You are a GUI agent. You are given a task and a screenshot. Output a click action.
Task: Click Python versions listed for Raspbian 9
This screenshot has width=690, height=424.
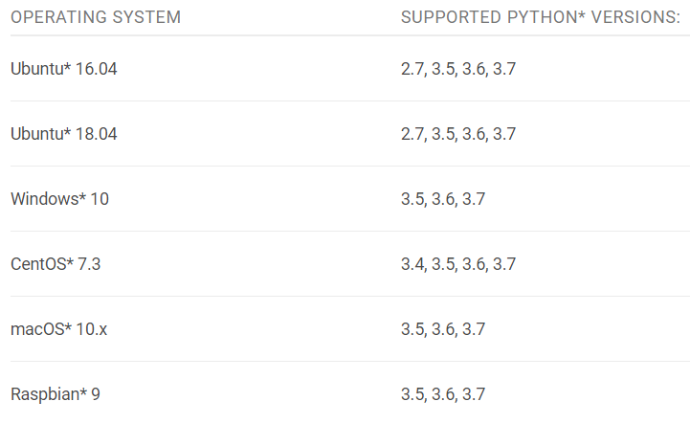(443, 394)
